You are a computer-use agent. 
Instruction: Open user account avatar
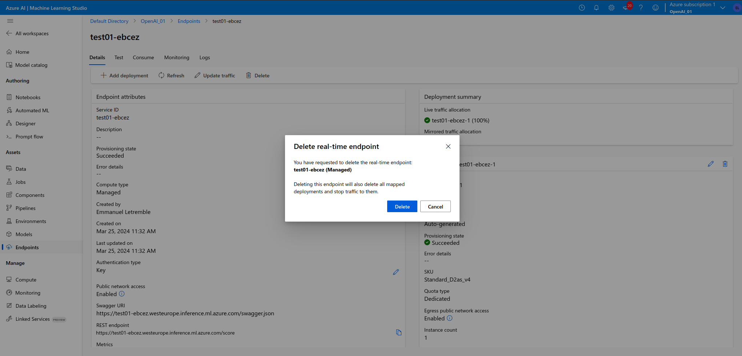pos(737,8)
